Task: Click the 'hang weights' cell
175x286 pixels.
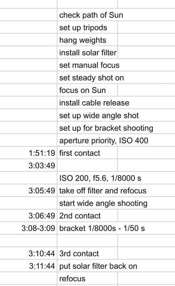Action: coord(87,40)
